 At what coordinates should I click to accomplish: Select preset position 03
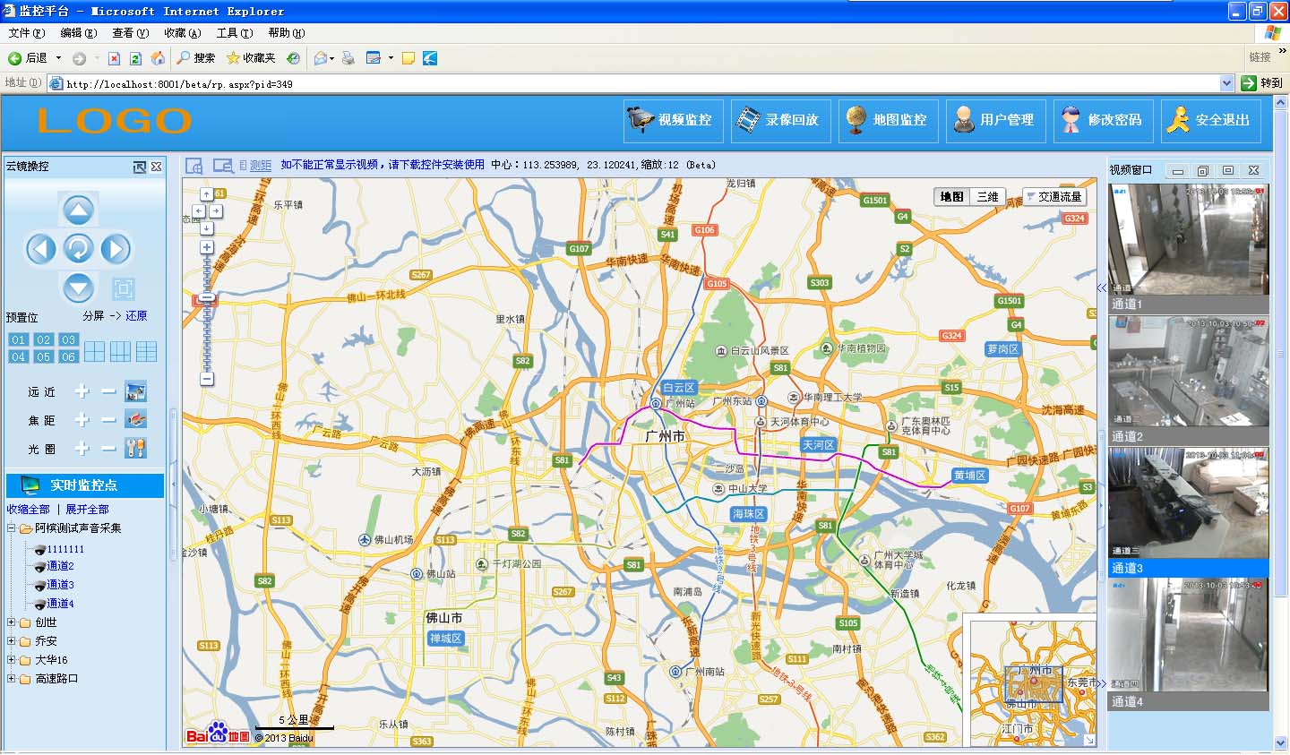69,339
